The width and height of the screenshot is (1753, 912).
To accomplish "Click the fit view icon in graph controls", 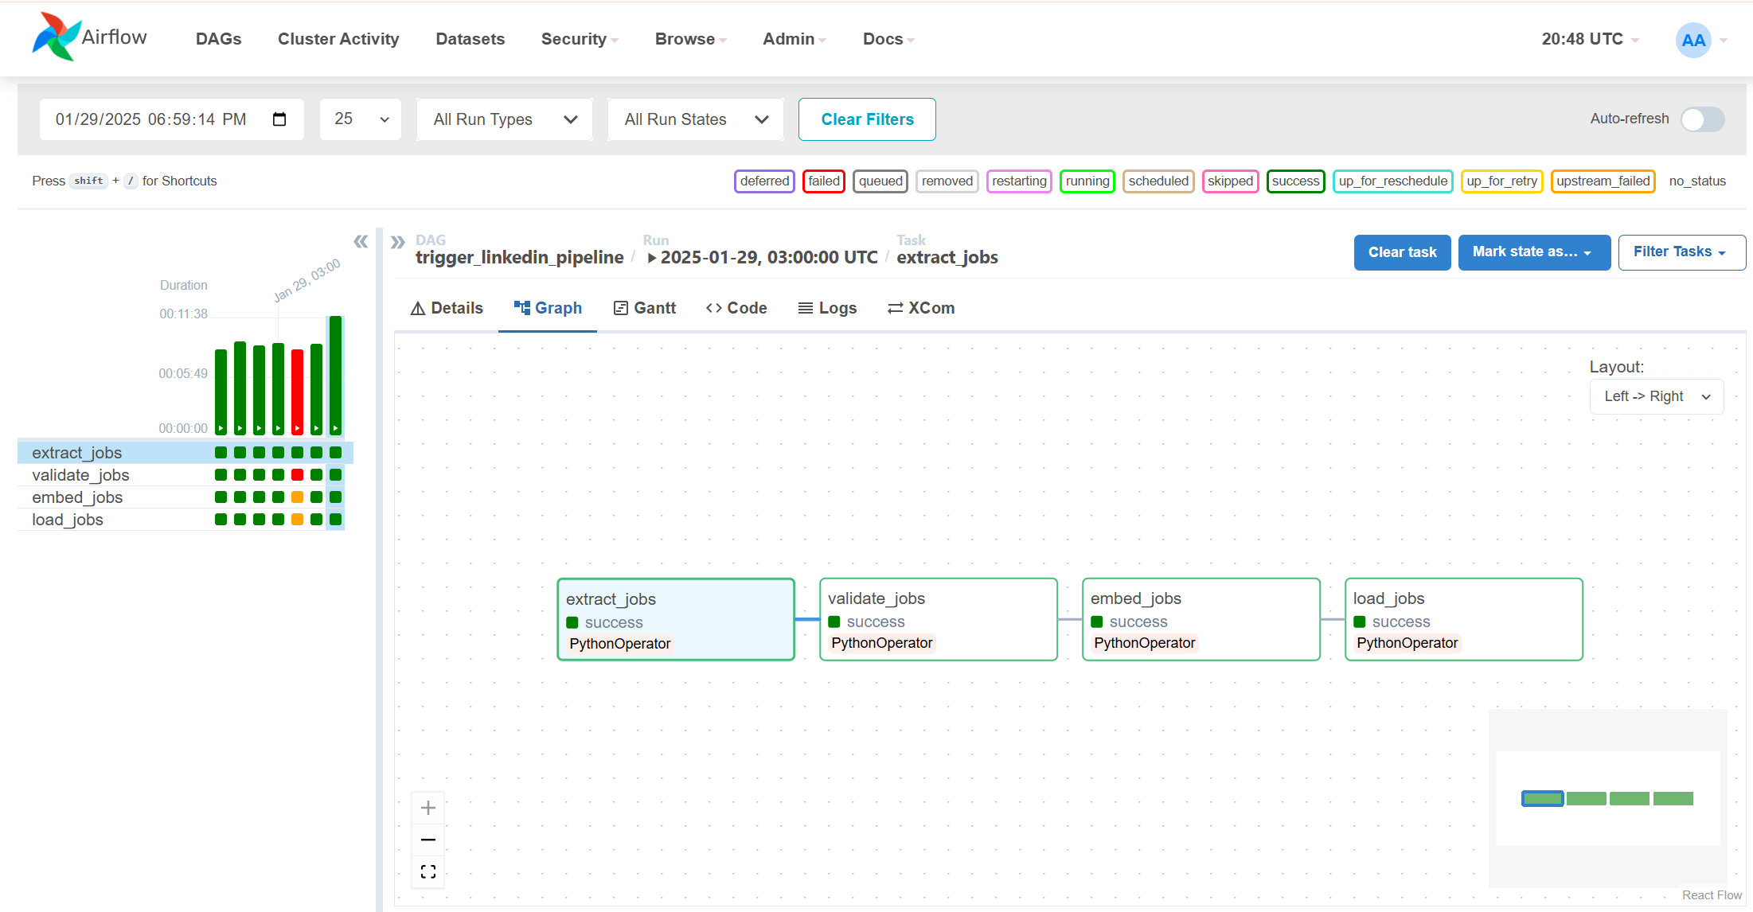I will (x=428, y=871).
